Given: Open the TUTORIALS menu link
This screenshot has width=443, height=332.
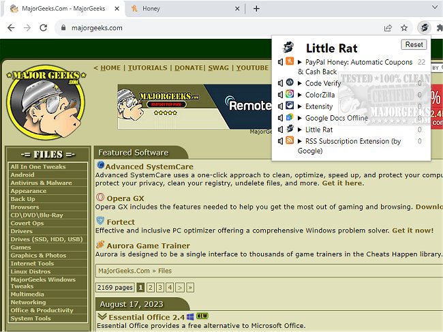Looking at the screenshot, I should (x=147, y=68).
